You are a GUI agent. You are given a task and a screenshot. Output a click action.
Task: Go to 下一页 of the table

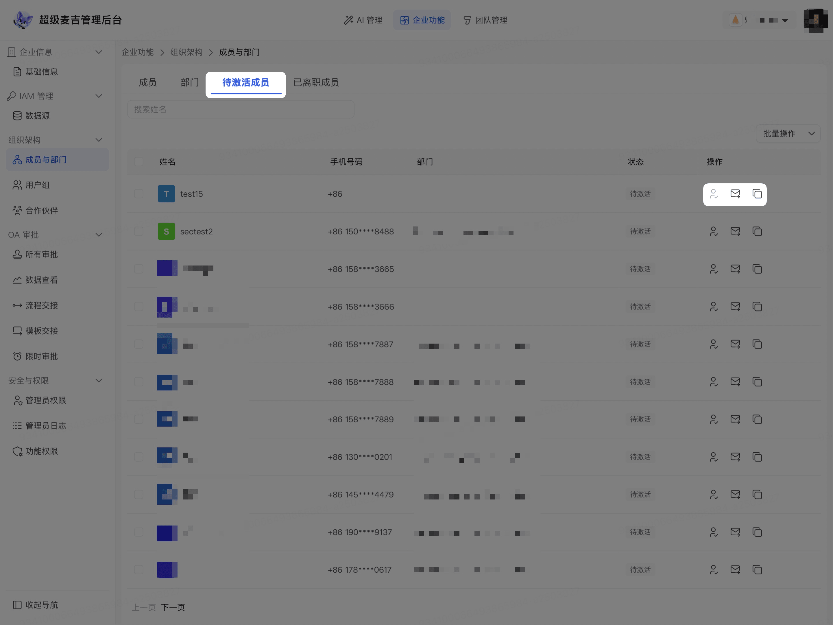(173, 607)
